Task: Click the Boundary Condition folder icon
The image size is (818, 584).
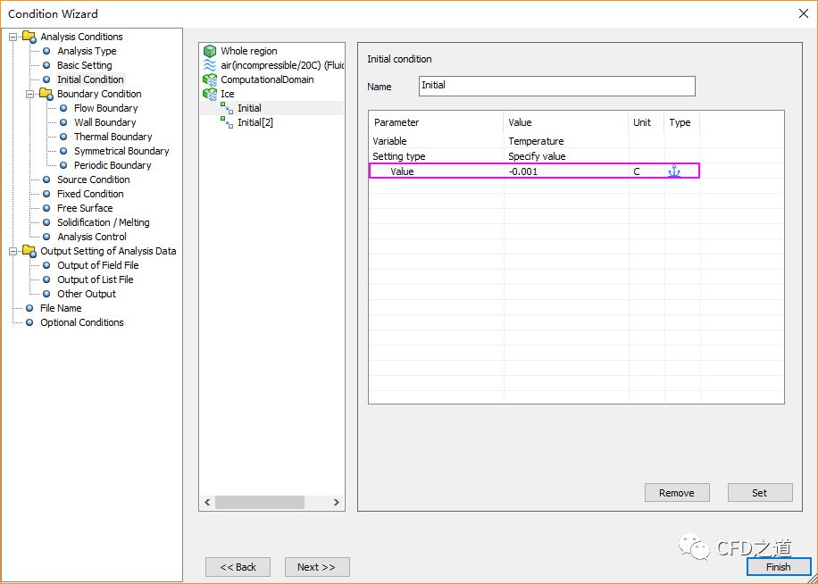Action: tap(46, 94)
